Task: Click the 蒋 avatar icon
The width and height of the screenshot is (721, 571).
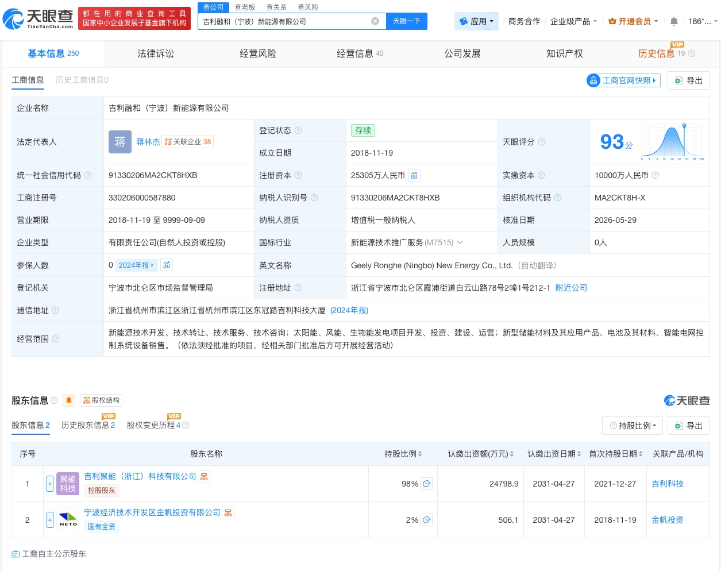Action: (x=120, y=142)
